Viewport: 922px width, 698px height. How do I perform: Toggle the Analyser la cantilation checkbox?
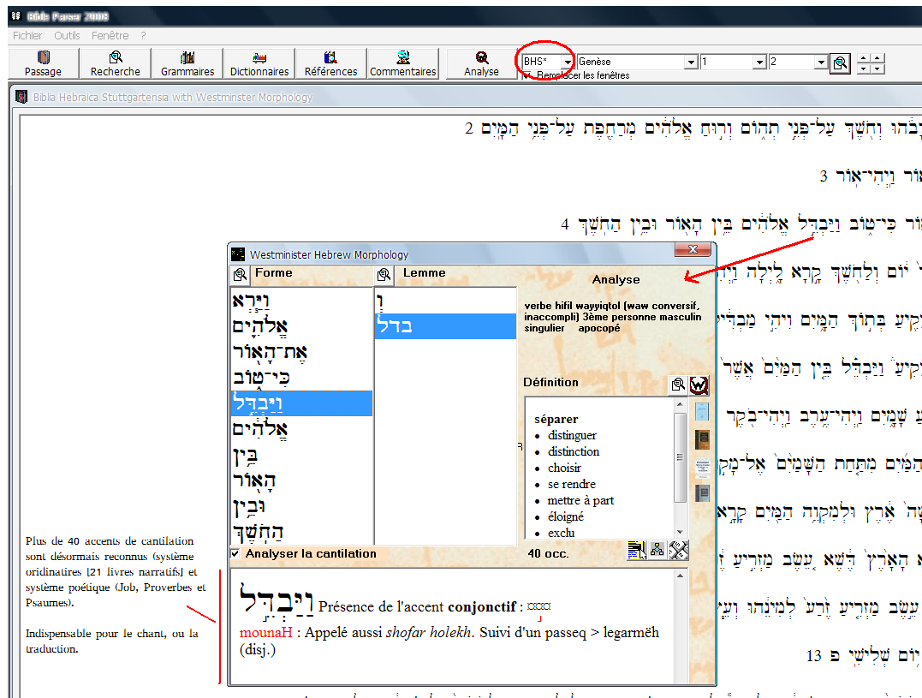(235, 553)
